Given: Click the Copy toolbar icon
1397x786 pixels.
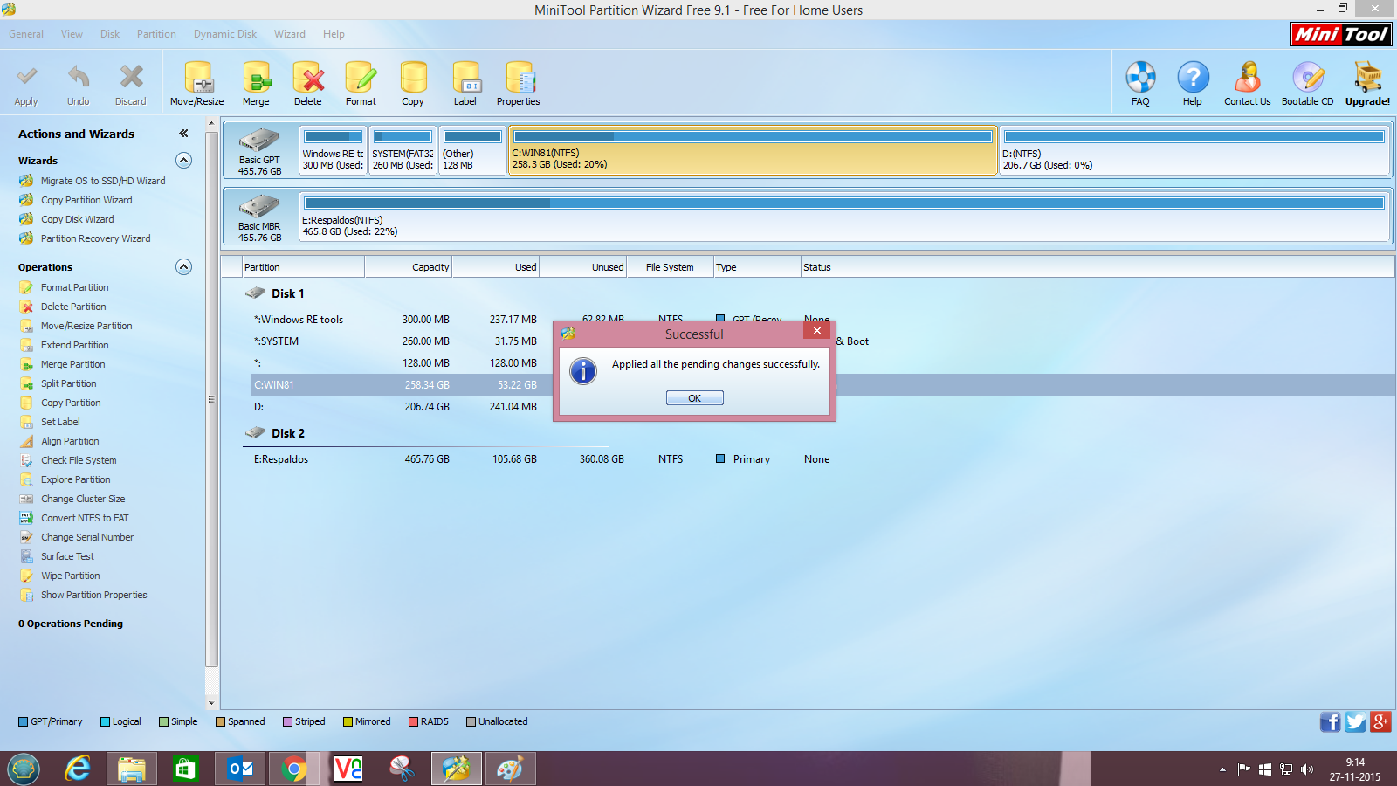Looking at the screenshot, I should click(413, 77).
